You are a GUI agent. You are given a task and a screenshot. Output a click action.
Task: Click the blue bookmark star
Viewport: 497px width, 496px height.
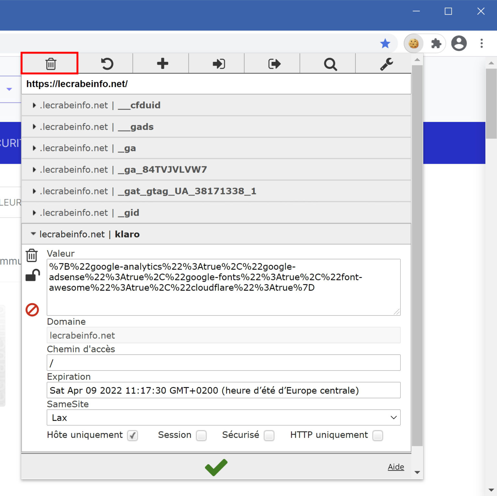point(385,43)
